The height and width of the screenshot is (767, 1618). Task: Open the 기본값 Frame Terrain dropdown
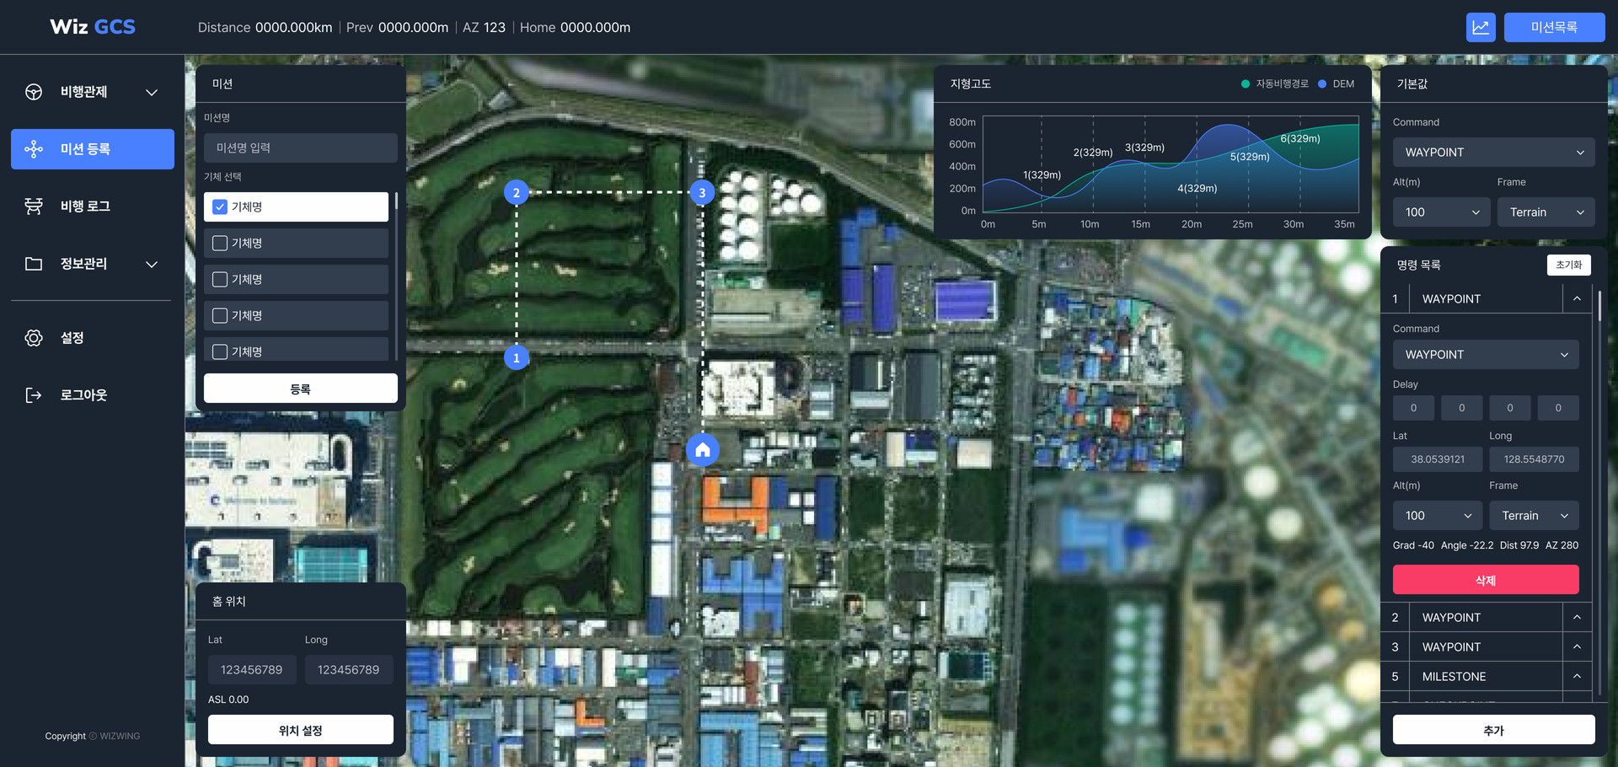[x=1546, y=212]
